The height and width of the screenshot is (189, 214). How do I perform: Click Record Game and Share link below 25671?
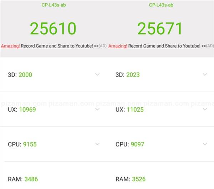164,46
